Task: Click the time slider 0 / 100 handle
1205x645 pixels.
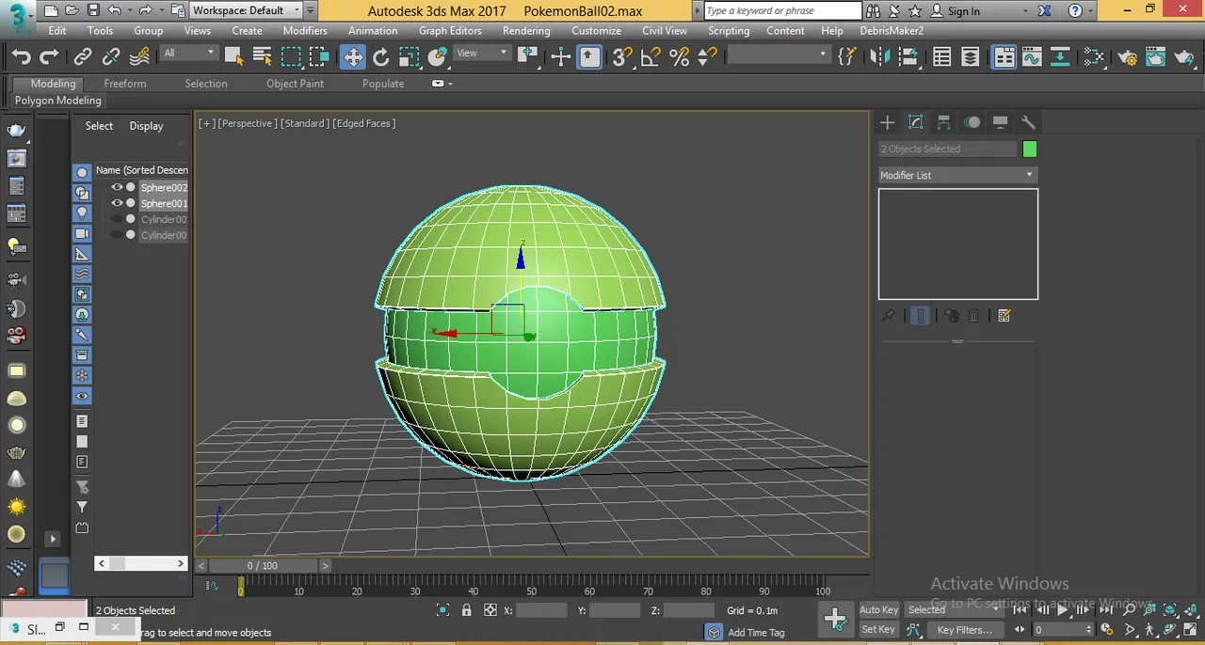Action: (263, 565)
